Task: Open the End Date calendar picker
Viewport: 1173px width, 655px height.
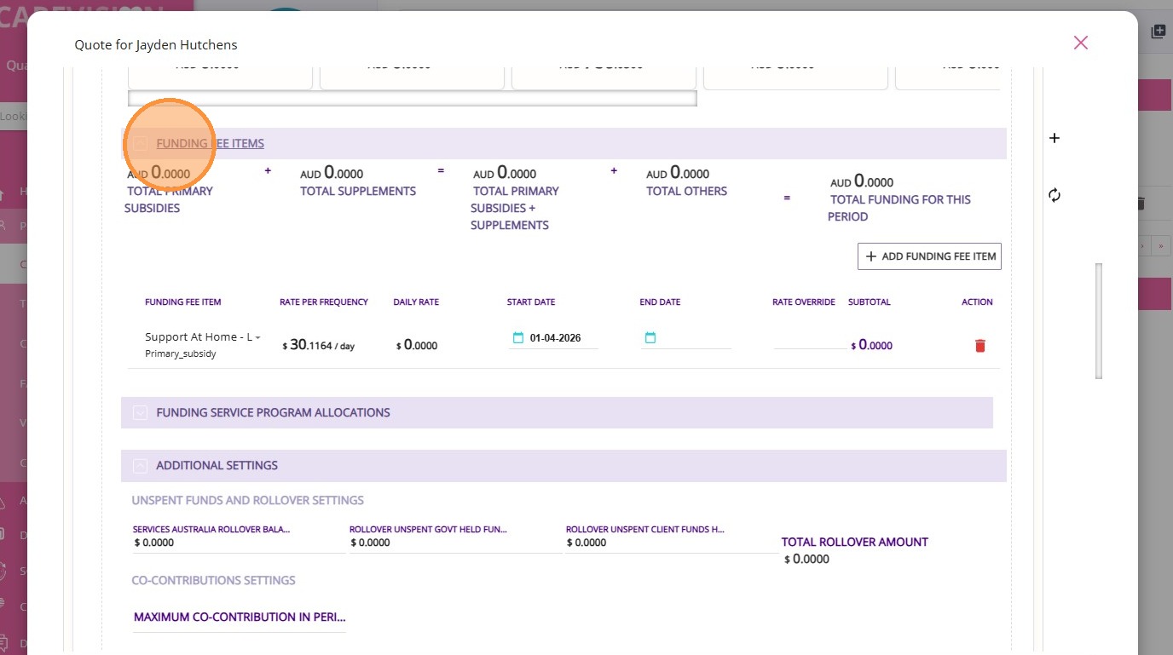Action: [x=650, y=338]
